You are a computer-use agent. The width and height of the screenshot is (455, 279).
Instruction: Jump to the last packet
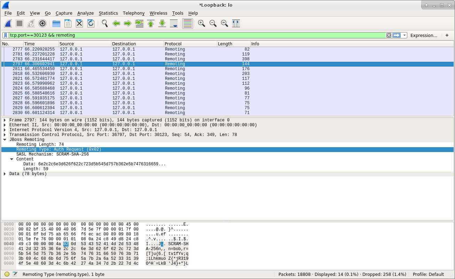click(162, 23)
